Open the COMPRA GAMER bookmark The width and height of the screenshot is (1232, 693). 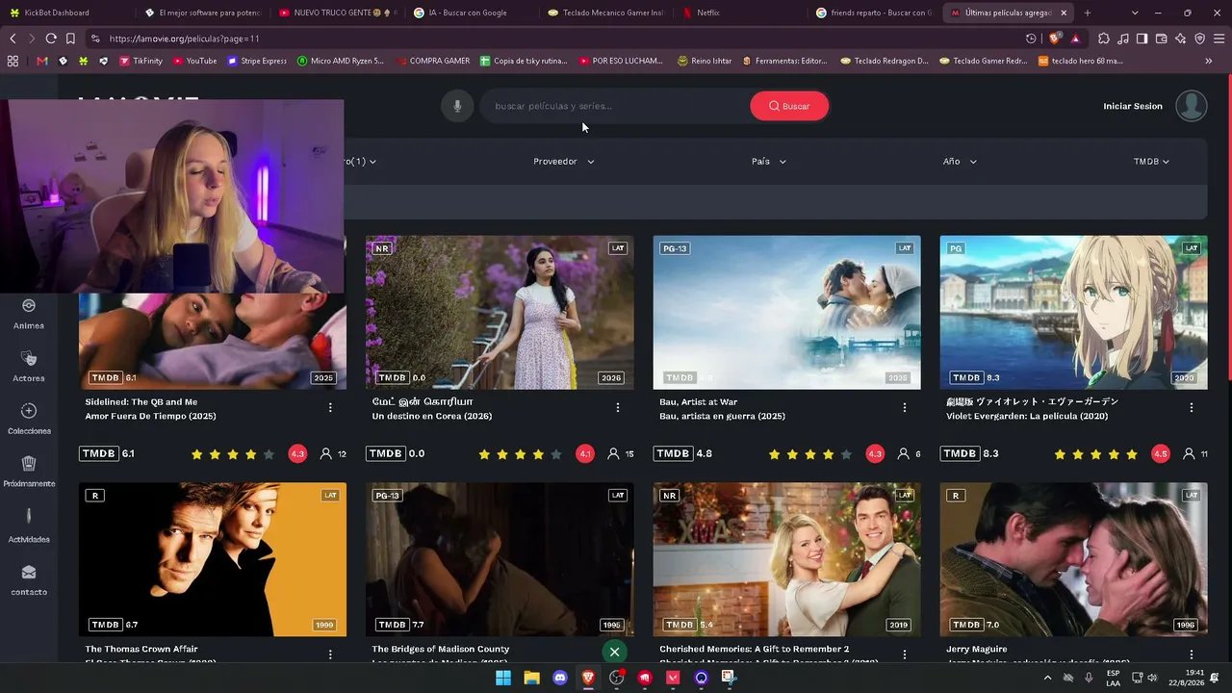(433, 61)
